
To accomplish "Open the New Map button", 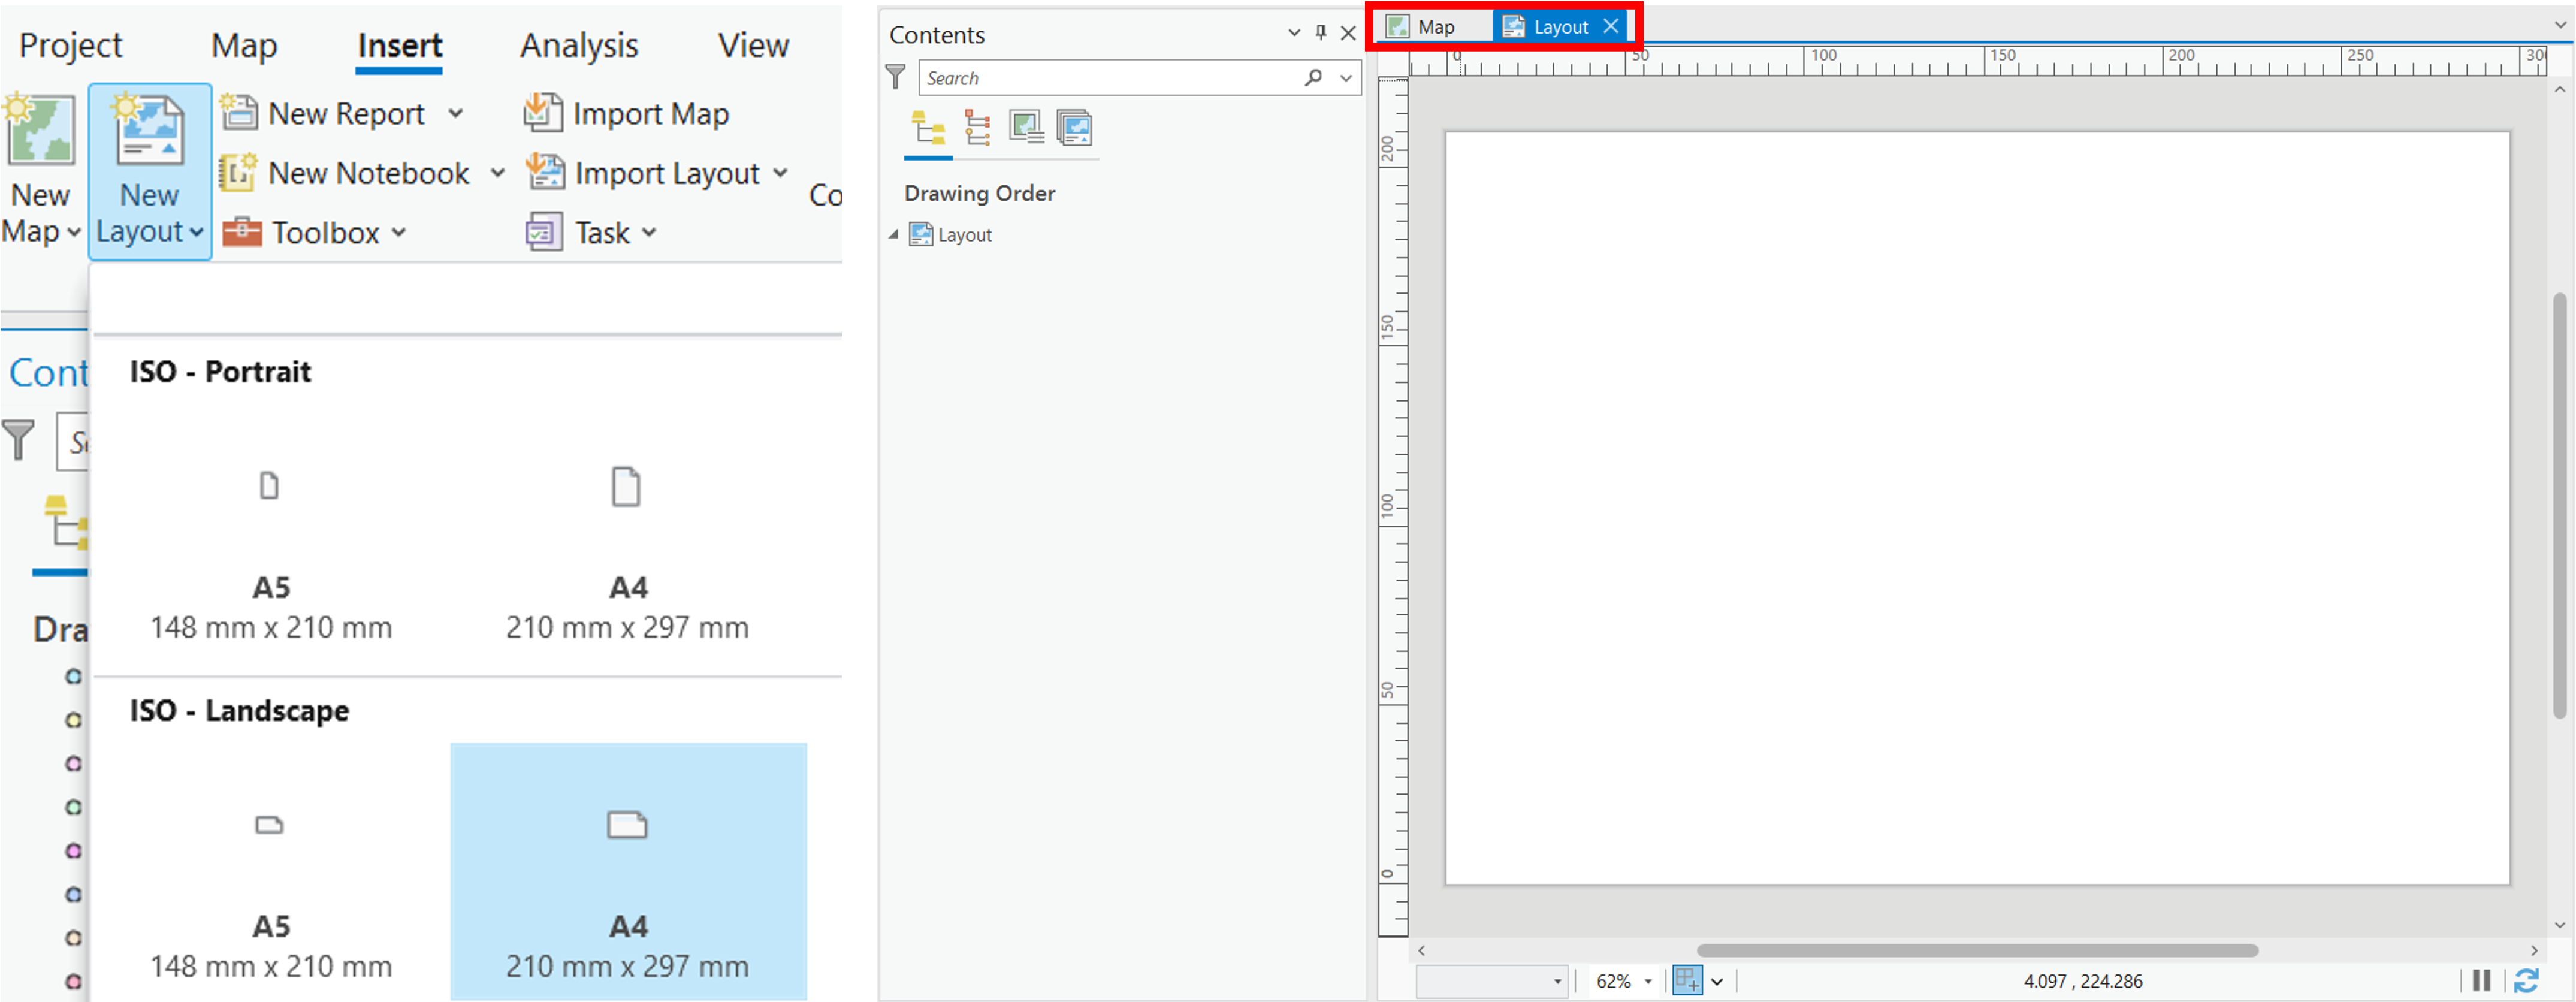I will (41, 168).
